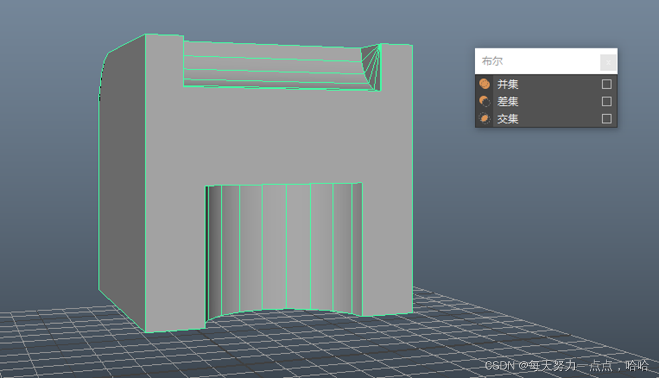Screen dimensions: 659x378
Task: Open option box for 并集
Action: click(x=606, y=84)
